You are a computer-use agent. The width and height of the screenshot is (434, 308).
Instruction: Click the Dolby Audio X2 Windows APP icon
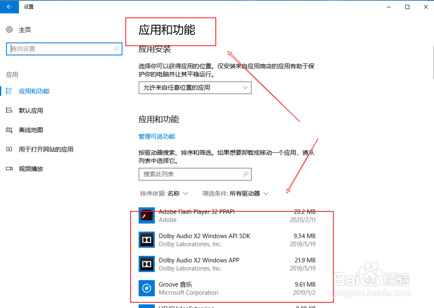146,264
